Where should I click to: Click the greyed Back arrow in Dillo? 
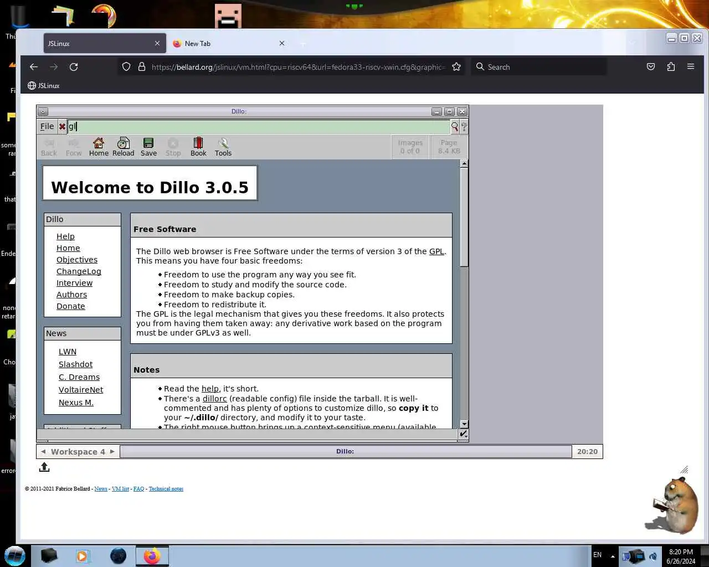pyautogui.click(x=49, y=147)
